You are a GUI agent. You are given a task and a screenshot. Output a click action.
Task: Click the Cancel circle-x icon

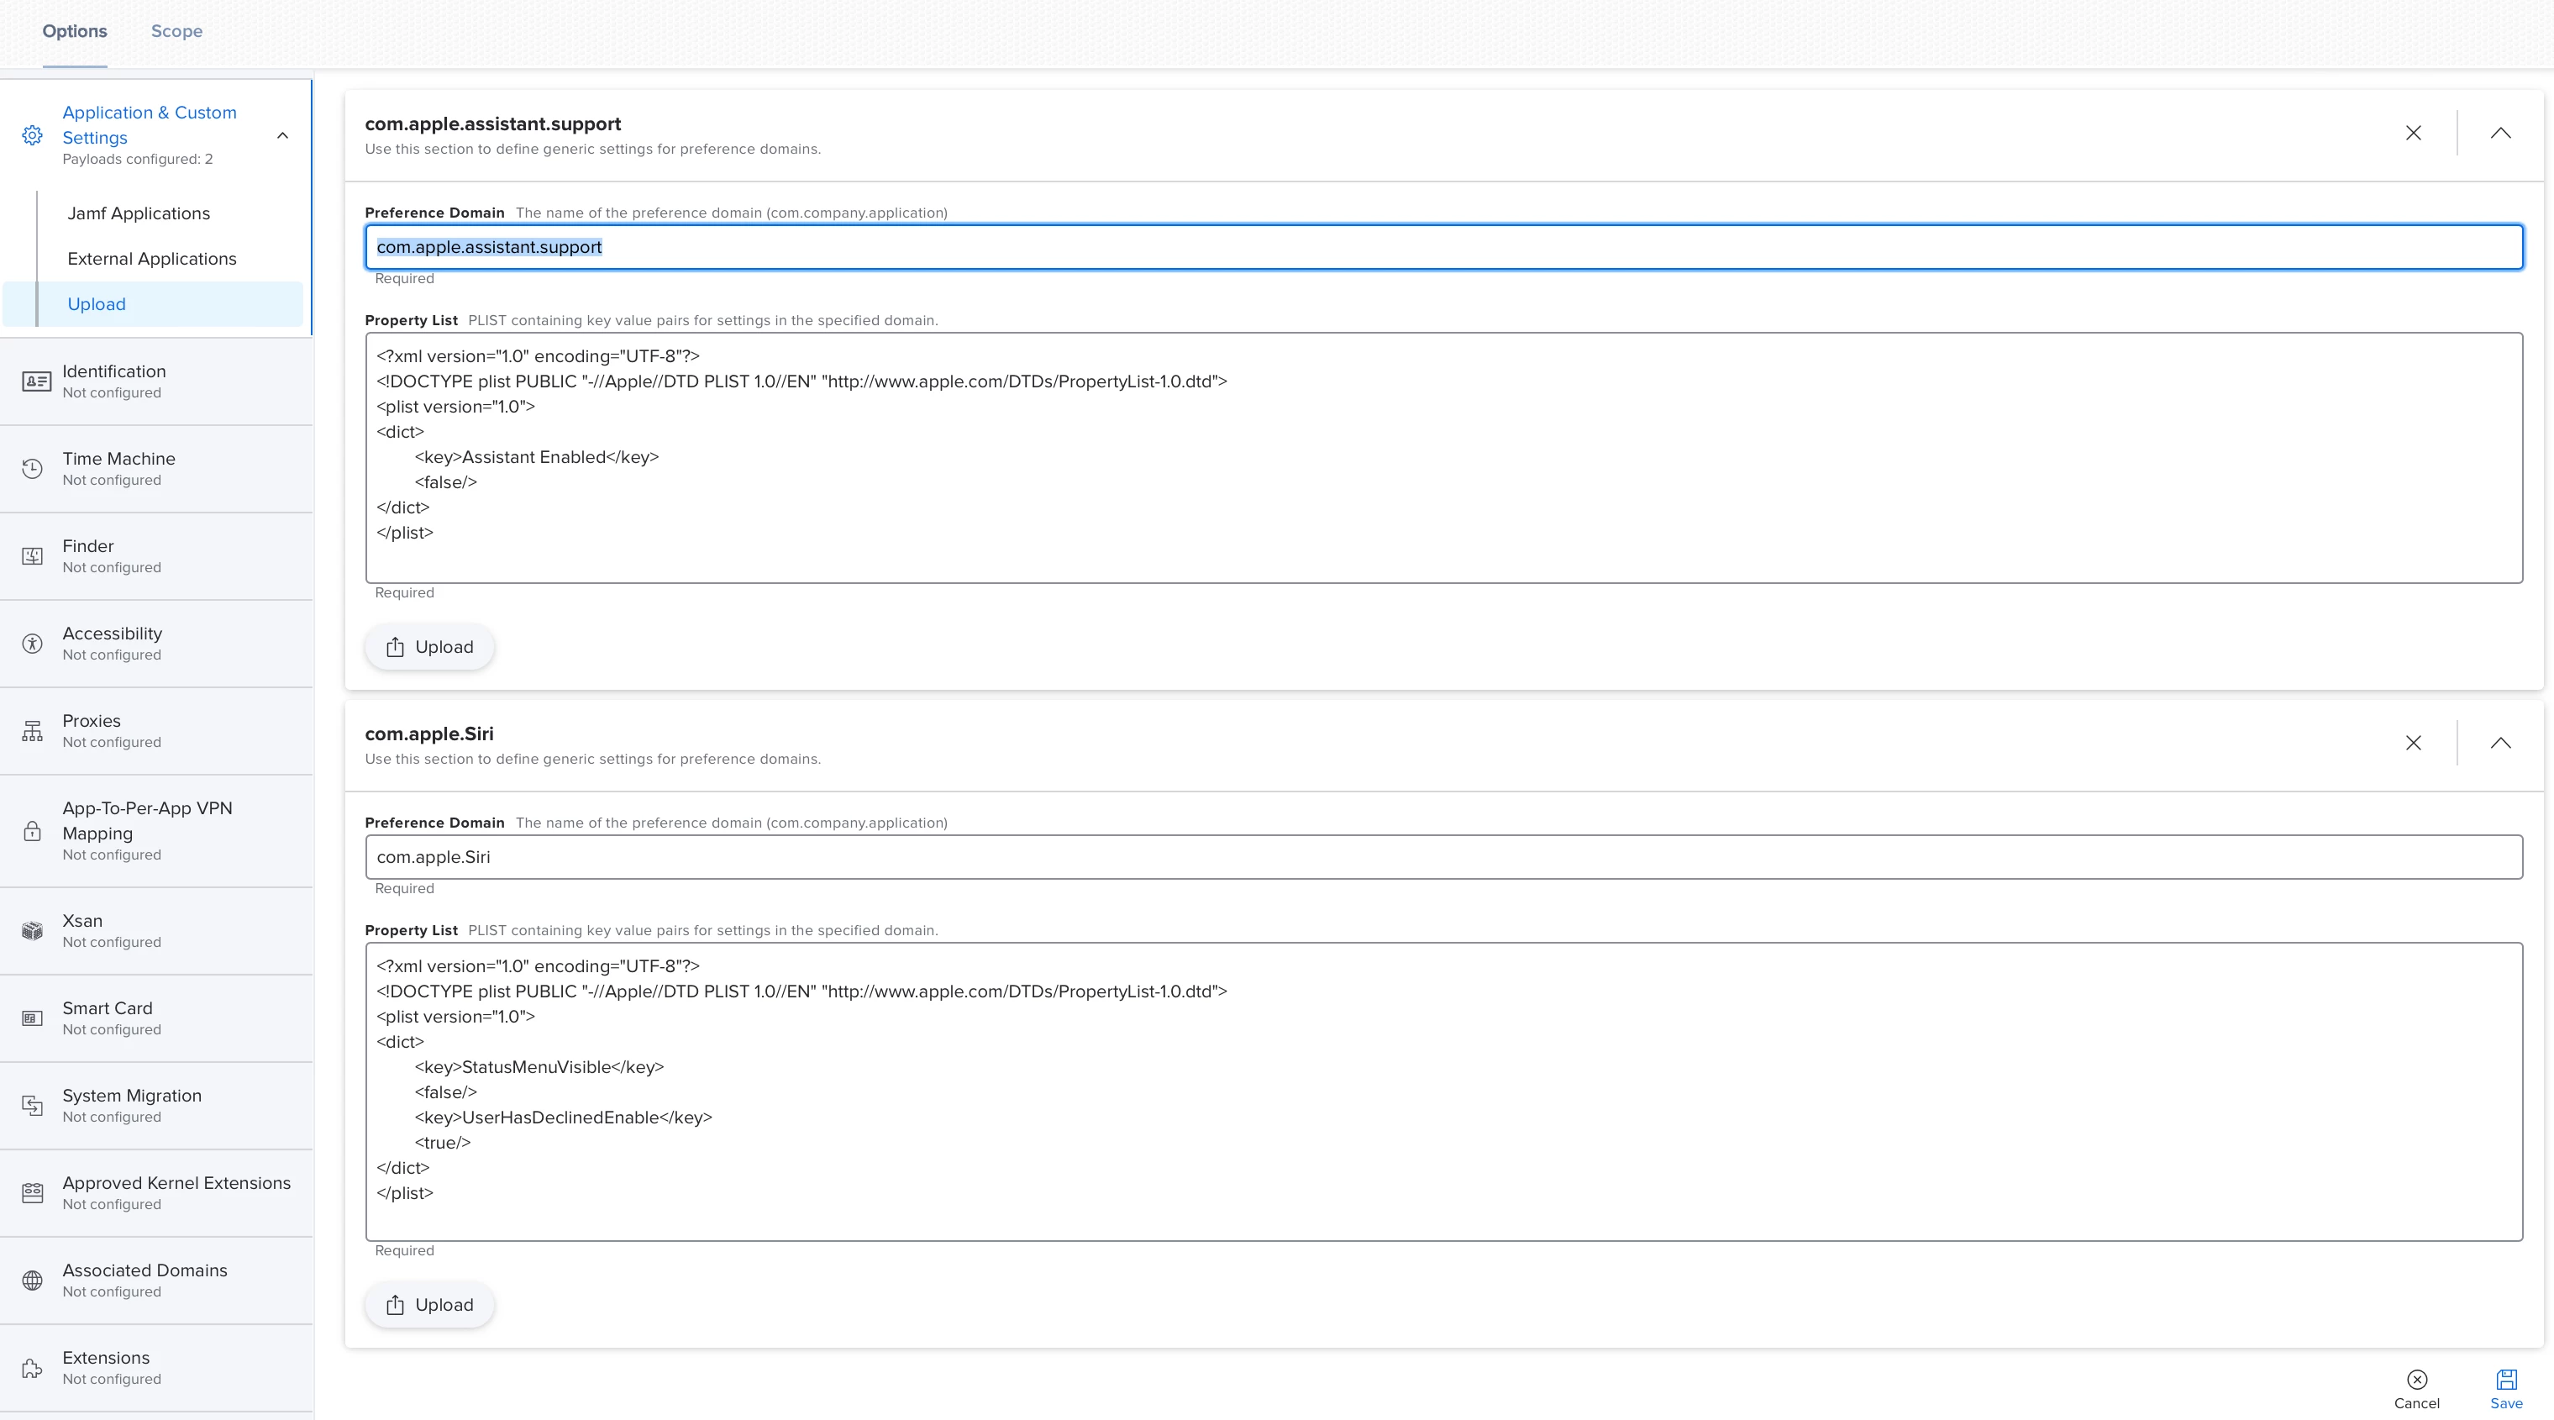[2417, 1380]
